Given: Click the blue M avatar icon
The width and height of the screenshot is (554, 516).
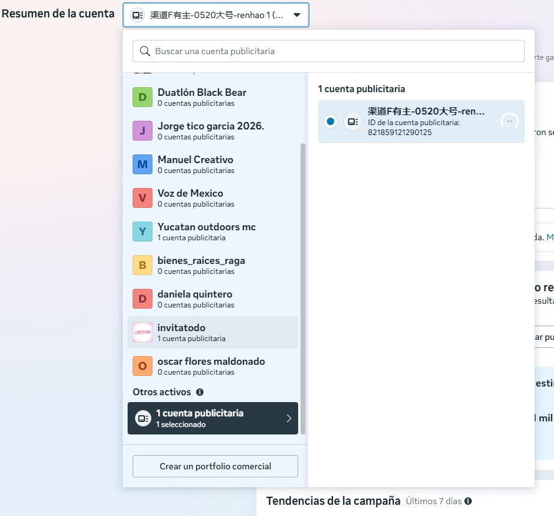Looking at the screenshot, I should [143, 164].
